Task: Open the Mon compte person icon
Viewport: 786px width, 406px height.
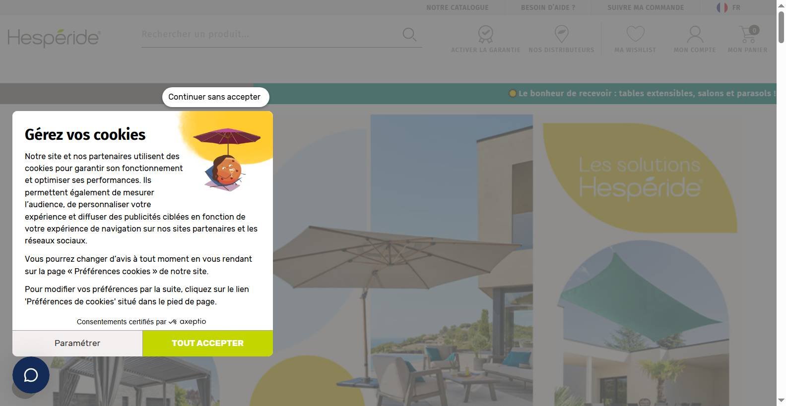Action: click(x=695, y=34)
